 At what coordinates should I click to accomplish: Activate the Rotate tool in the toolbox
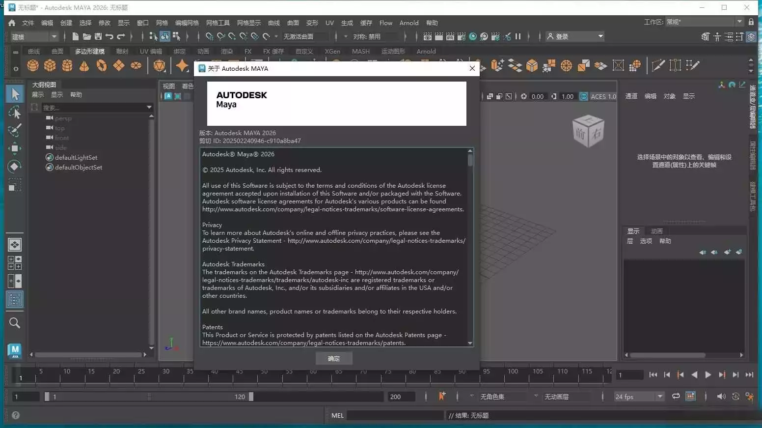(x=15, y=167)
